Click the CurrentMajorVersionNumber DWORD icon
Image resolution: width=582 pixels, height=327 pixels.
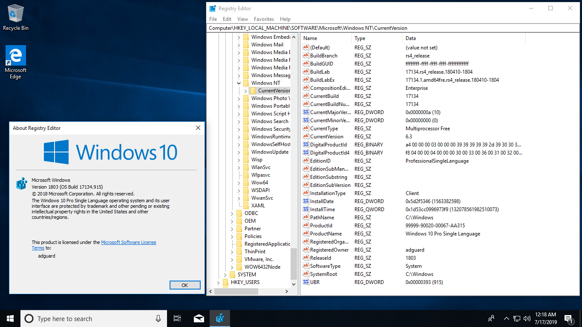click(x=305, y=112)
